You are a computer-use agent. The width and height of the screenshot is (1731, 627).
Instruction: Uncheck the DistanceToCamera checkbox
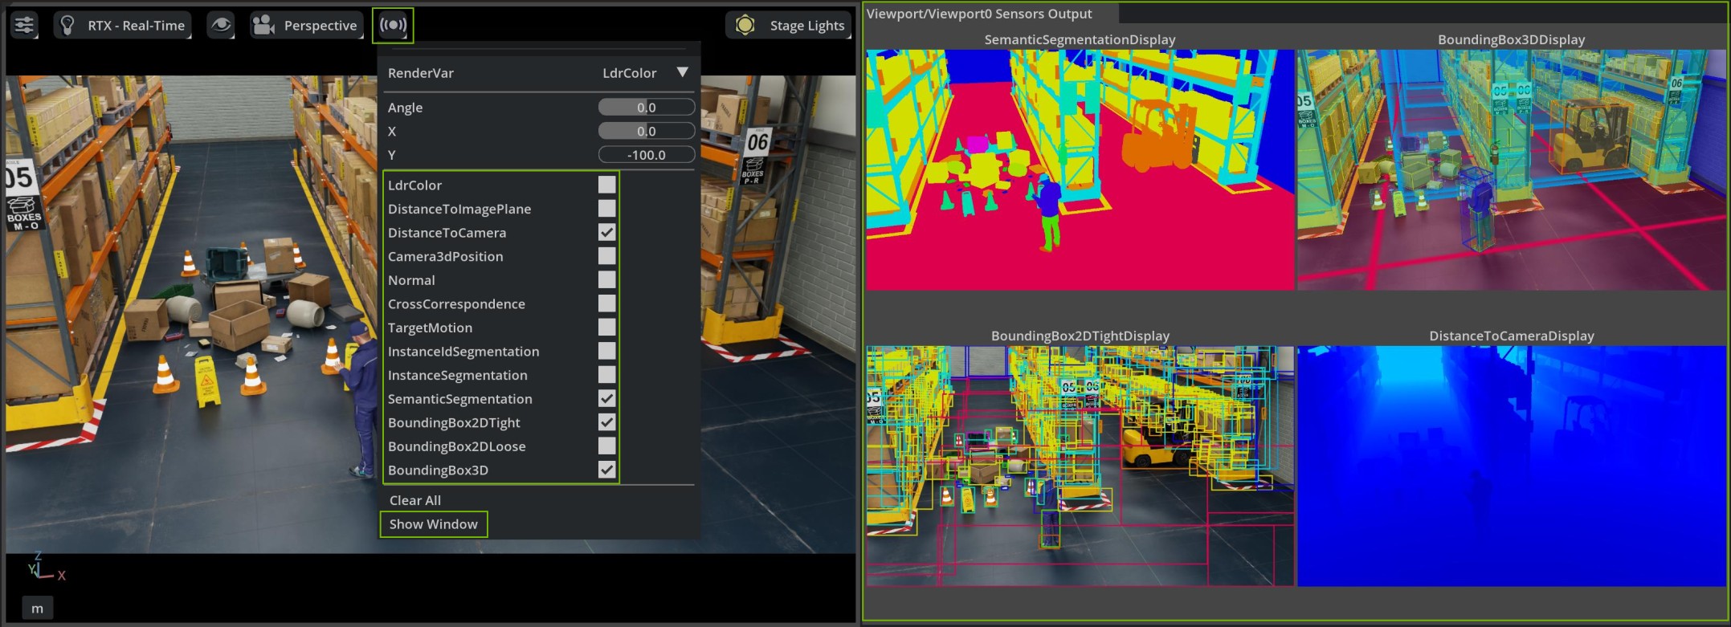coord(607,232)
